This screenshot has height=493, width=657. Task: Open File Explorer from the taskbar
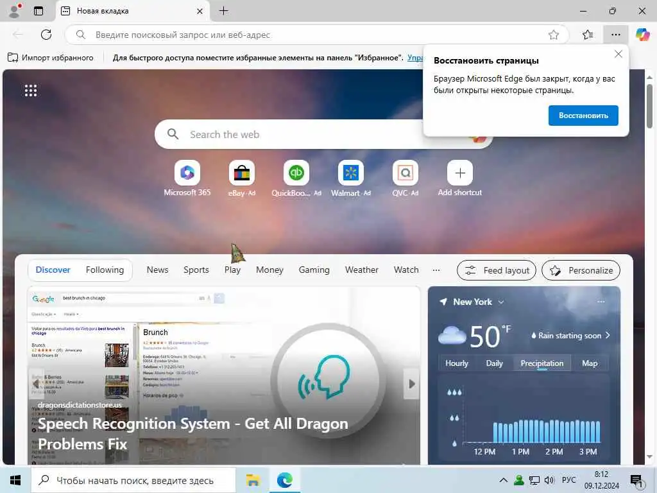click(253, 480)
